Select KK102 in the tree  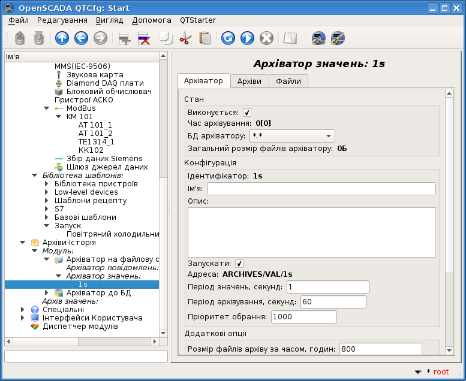click(x=91, y=150)
